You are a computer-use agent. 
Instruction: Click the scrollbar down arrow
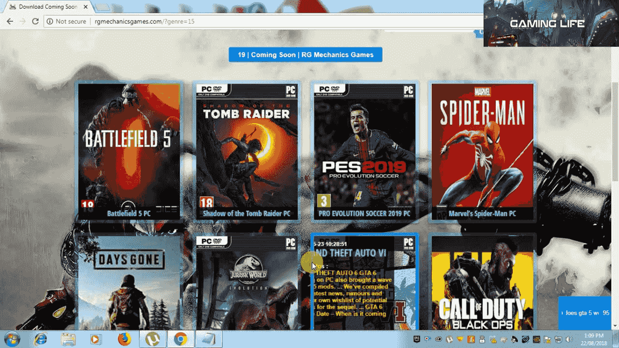point(615,326)
